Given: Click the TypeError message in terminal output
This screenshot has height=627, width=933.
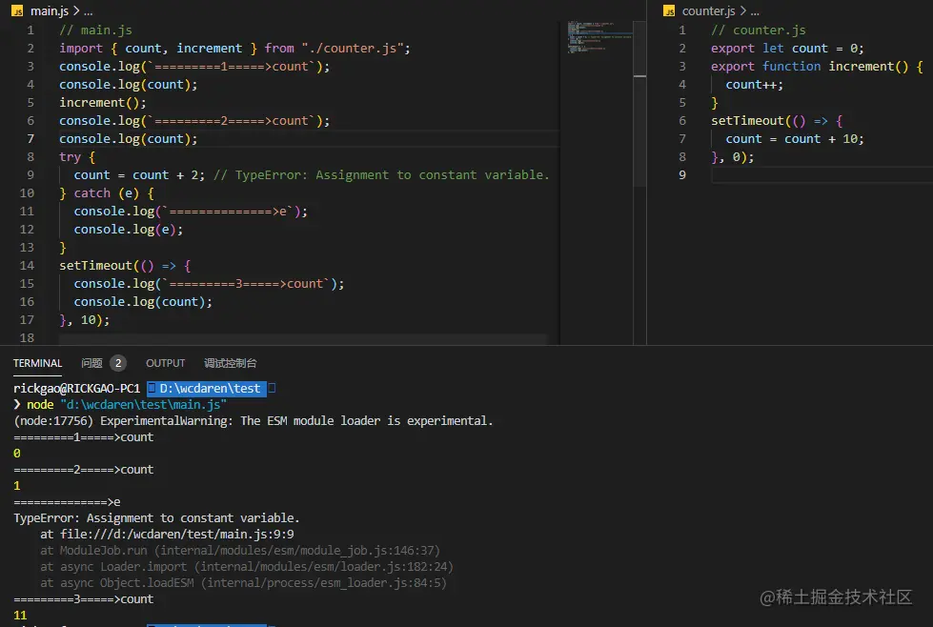Looking at the screenshot, I should coord(156,518).
